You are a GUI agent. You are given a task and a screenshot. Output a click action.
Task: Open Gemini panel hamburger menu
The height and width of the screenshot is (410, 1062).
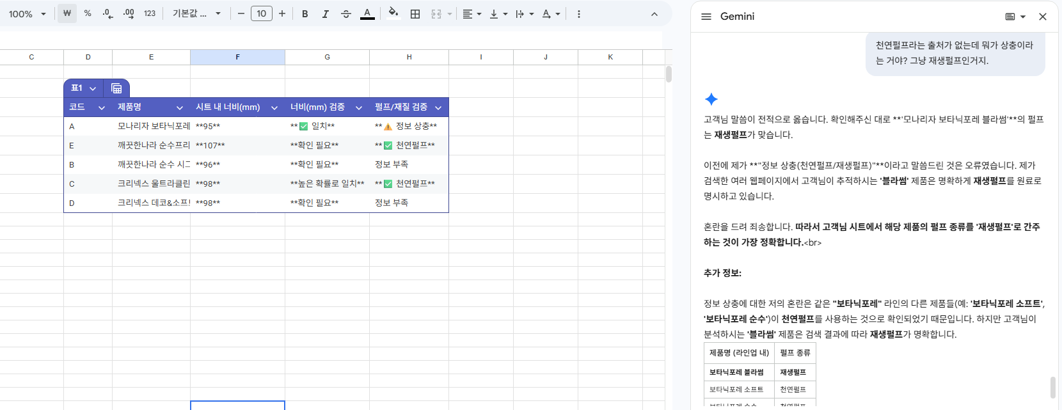pos(706,17)
